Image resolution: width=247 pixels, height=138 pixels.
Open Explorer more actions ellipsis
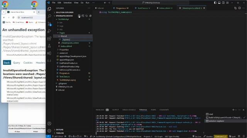click(x=89, y=8)
